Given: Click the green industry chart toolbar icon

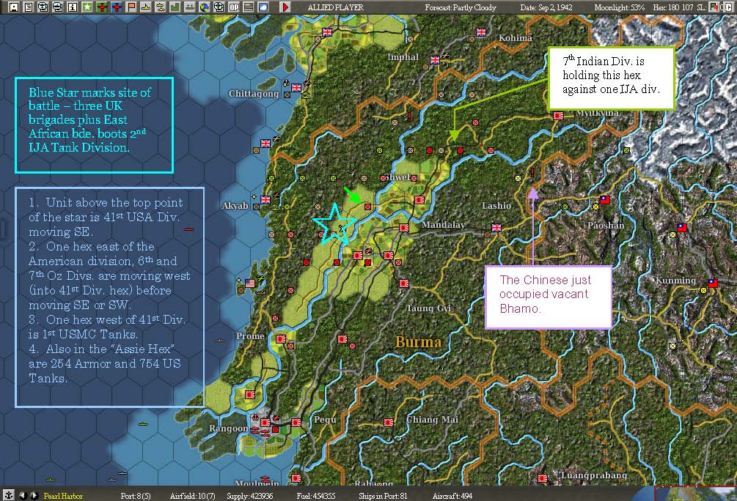Looking at the screenshot, I should pos(175,7).
